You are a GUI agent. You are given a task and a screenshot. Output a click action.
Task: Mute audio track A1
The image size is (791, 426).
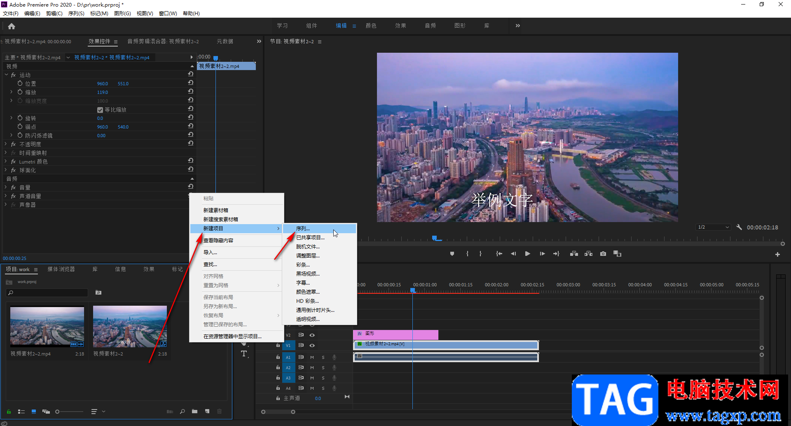[x=312, y=357]
